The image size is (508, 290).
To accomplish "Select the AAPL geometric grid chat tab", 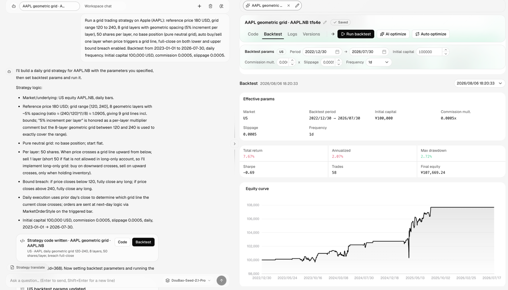I will [49, 6].
